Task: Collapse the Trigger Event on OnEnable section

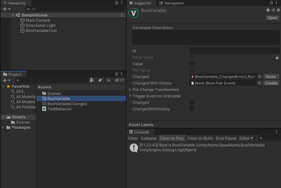Action: pos(130,96)
